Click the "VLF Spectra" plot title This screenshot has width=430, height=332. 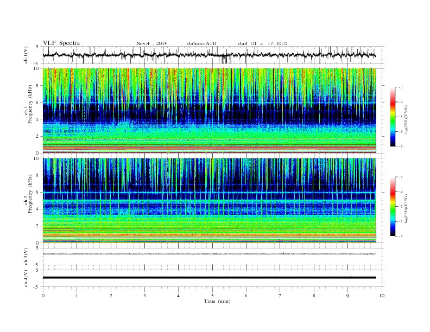(61, 43)
